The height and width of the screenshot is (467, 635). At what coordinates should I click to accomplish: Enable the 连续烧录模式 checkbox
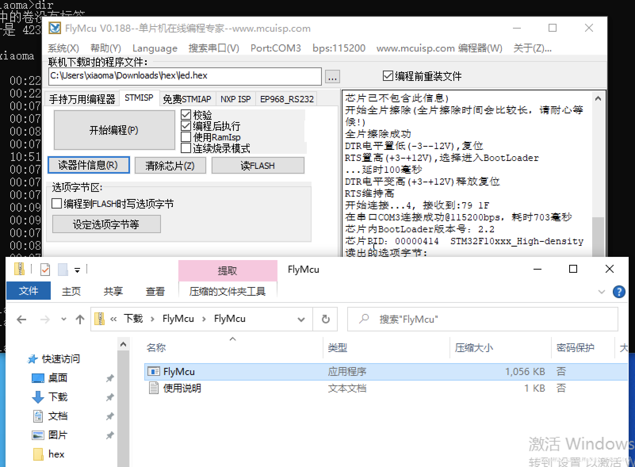[186, 148]
